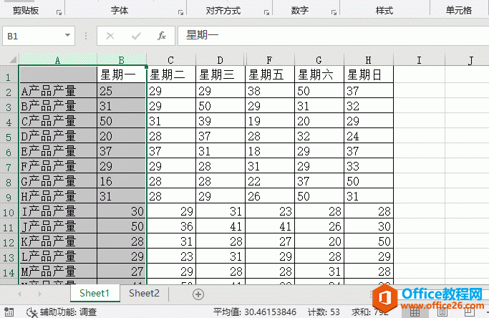This screenshot has width=489, height=318.
Task: Select column A header
Action: 58,59
